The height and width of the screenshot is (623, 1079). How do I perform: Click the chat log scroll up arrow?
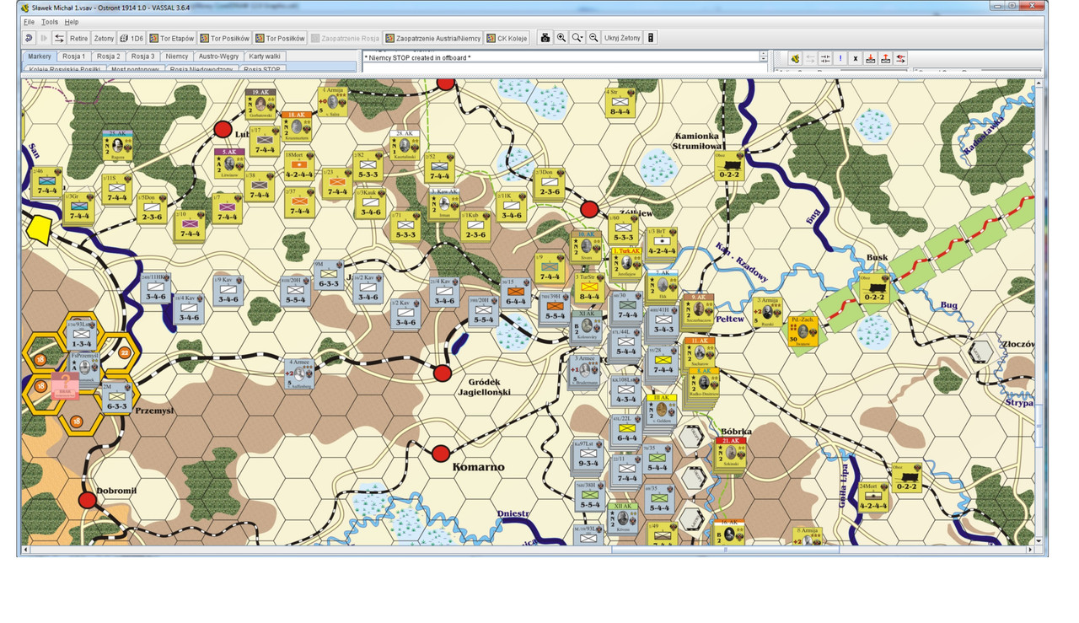pyautogui.click(x=763, y=54)
